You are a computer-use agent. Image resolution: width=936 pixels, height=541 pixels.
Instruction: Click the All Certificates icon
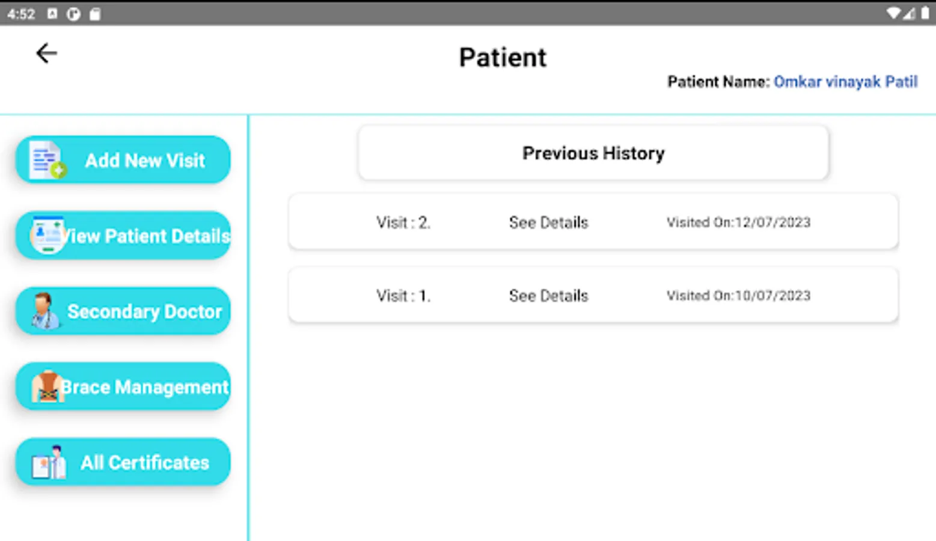tap(49, 462)
